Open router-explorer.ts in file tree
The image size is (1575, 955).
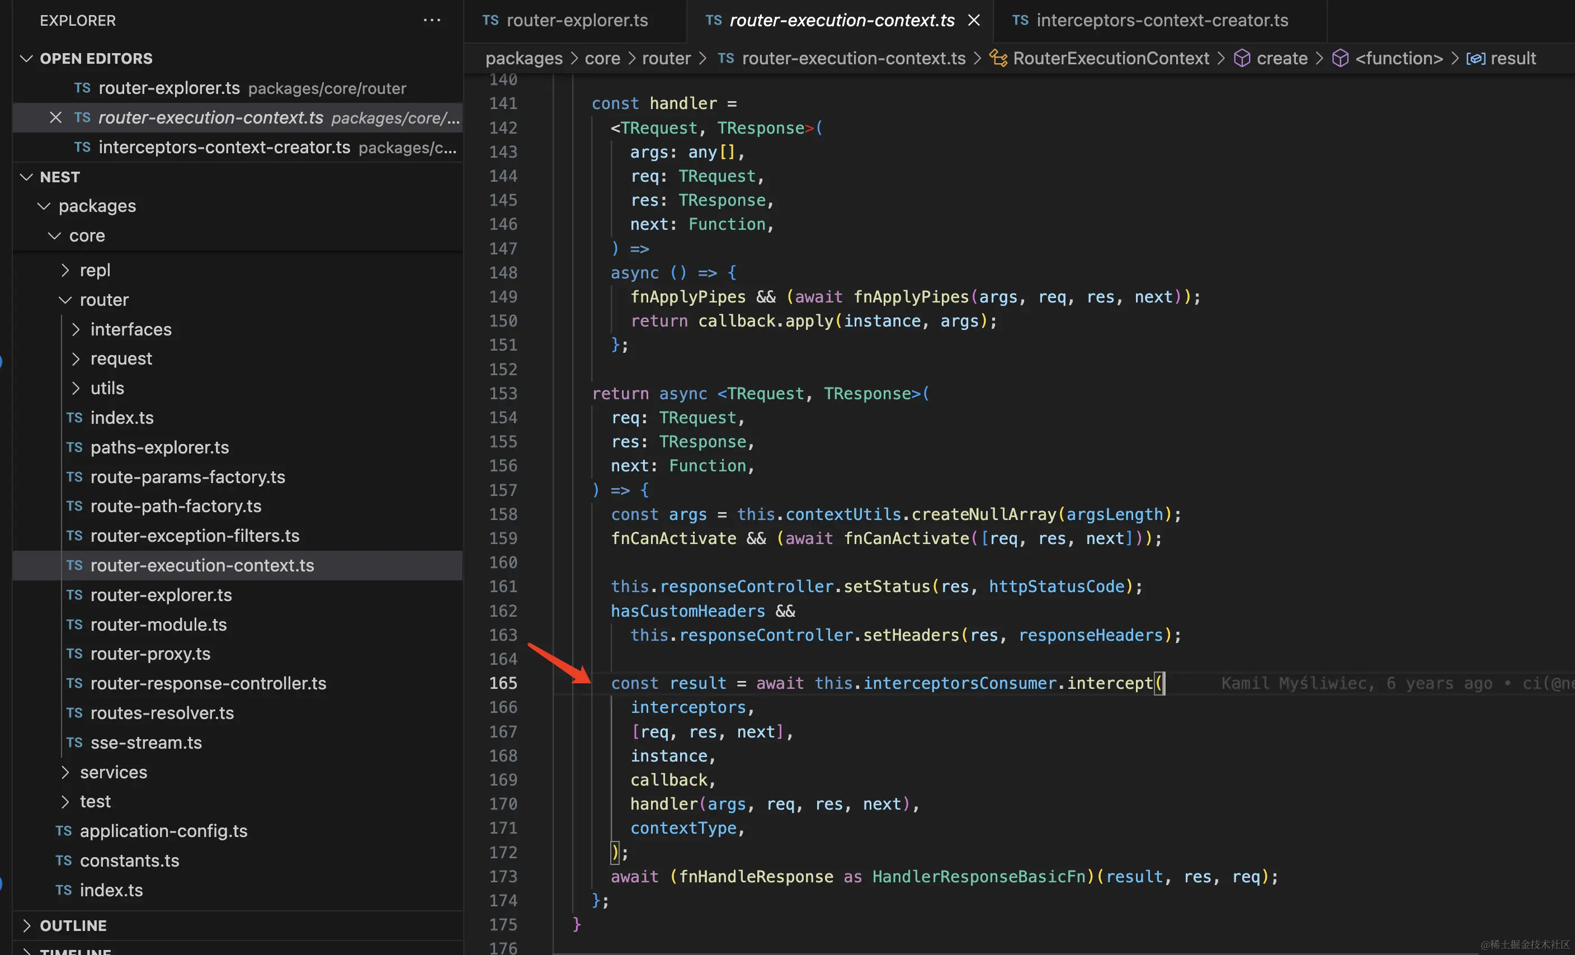tap(238, 594)
